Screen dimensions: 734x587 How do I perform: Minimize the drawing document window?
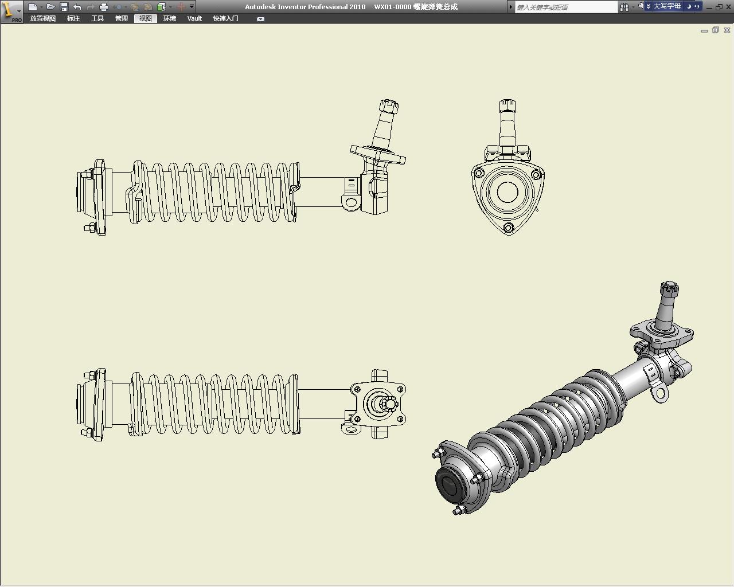click(x=704, y=30)
